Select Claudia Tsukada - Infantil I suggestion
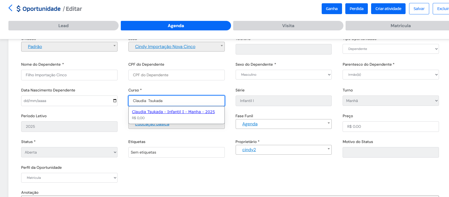The height and width of the screenshot is (197, 449). click(173, 112)
